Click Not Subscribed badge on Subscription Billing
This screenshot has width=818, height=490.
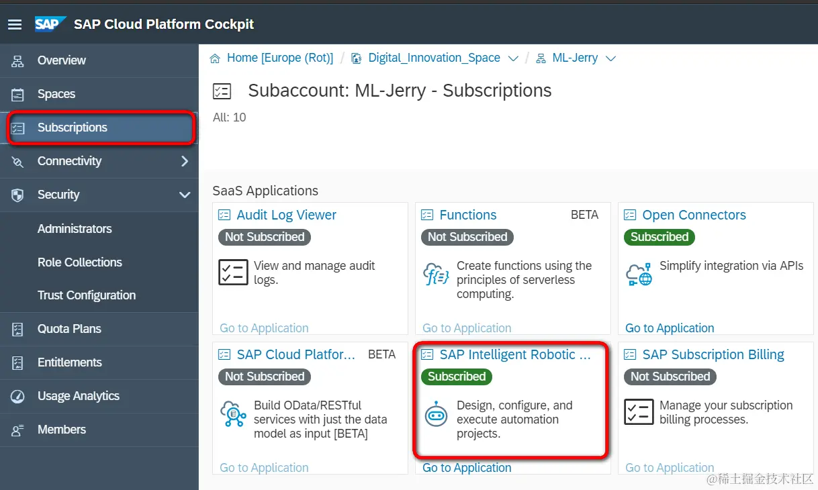pos(670,377)
